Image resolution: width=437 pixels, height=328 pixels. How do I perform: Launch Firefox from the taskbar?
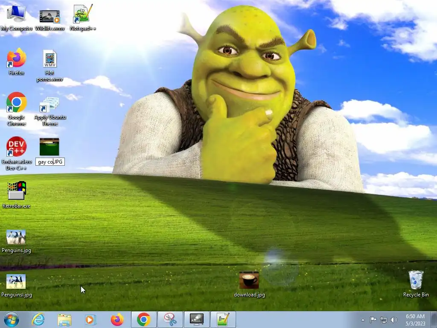(117, 319)
